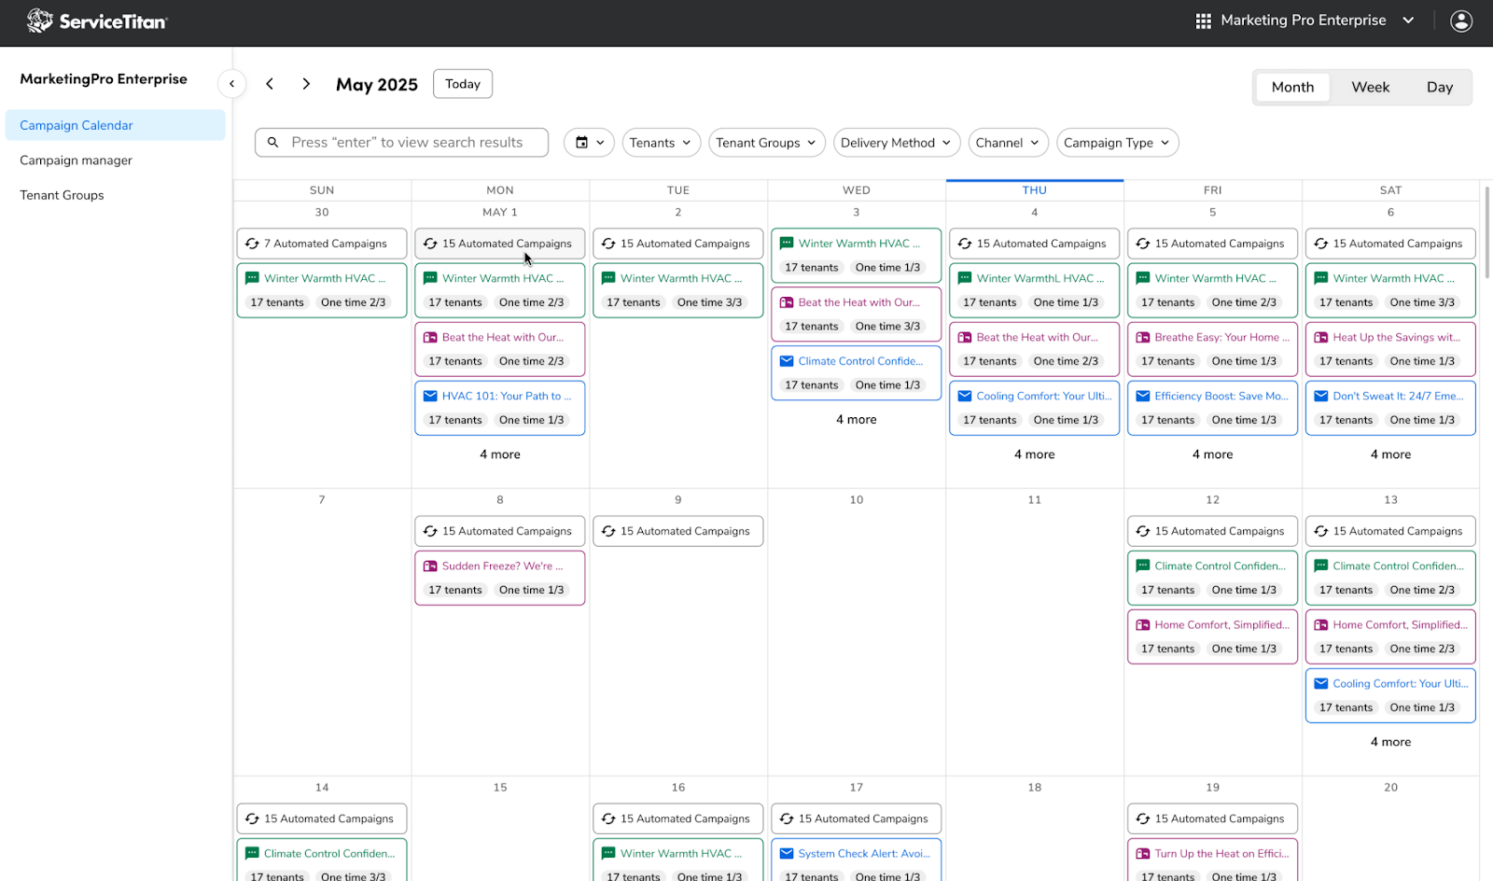1493x881 pixels.
Task: Open Winter WarmthL HVAC campaign on Thursday 4
Action: click(x=1035, y=290)
